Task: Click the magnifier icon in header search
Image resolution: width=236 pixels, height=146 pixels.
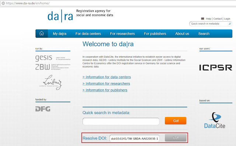Action: pyautogui.click(x=230, y=24)
